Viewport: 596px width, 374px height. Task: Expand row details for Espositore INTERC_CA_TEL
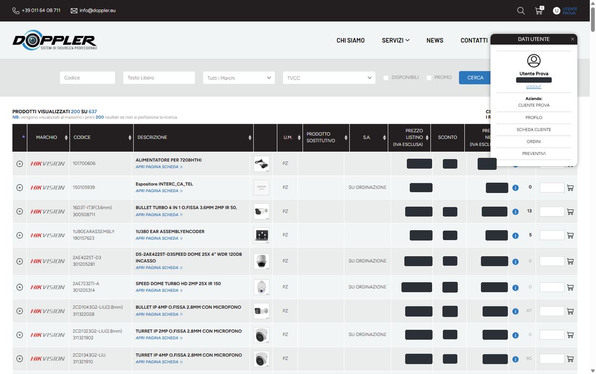[x=20, y=187]
